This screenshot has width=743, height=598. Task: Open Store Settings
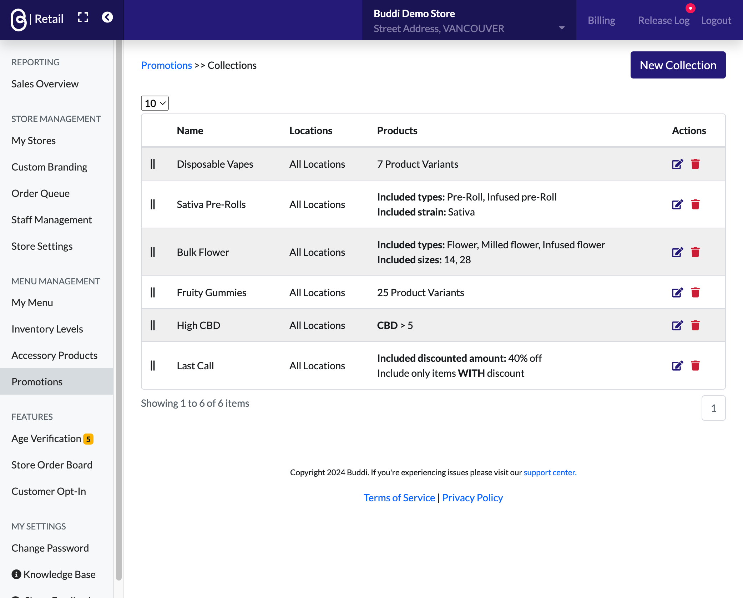pos(42,246)
